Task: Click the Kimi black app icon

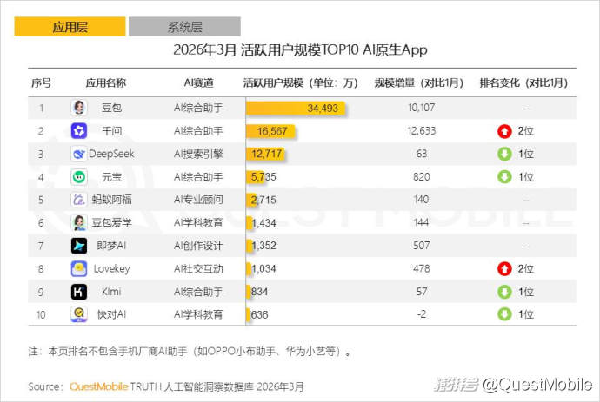Action: click(79, 292)
